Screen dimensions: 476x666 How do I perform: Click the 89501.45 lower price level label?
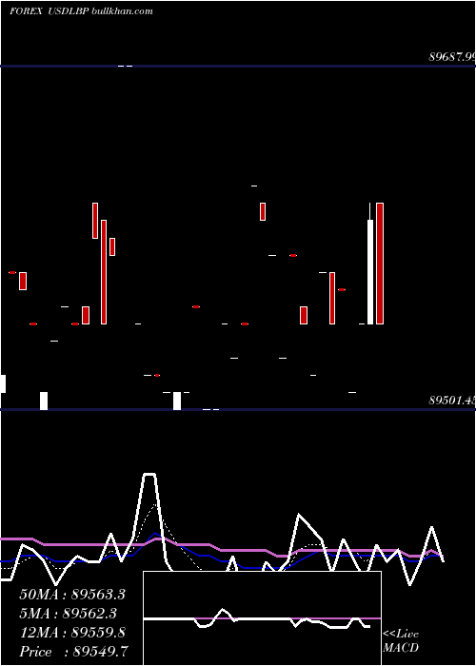click(452, 401)
